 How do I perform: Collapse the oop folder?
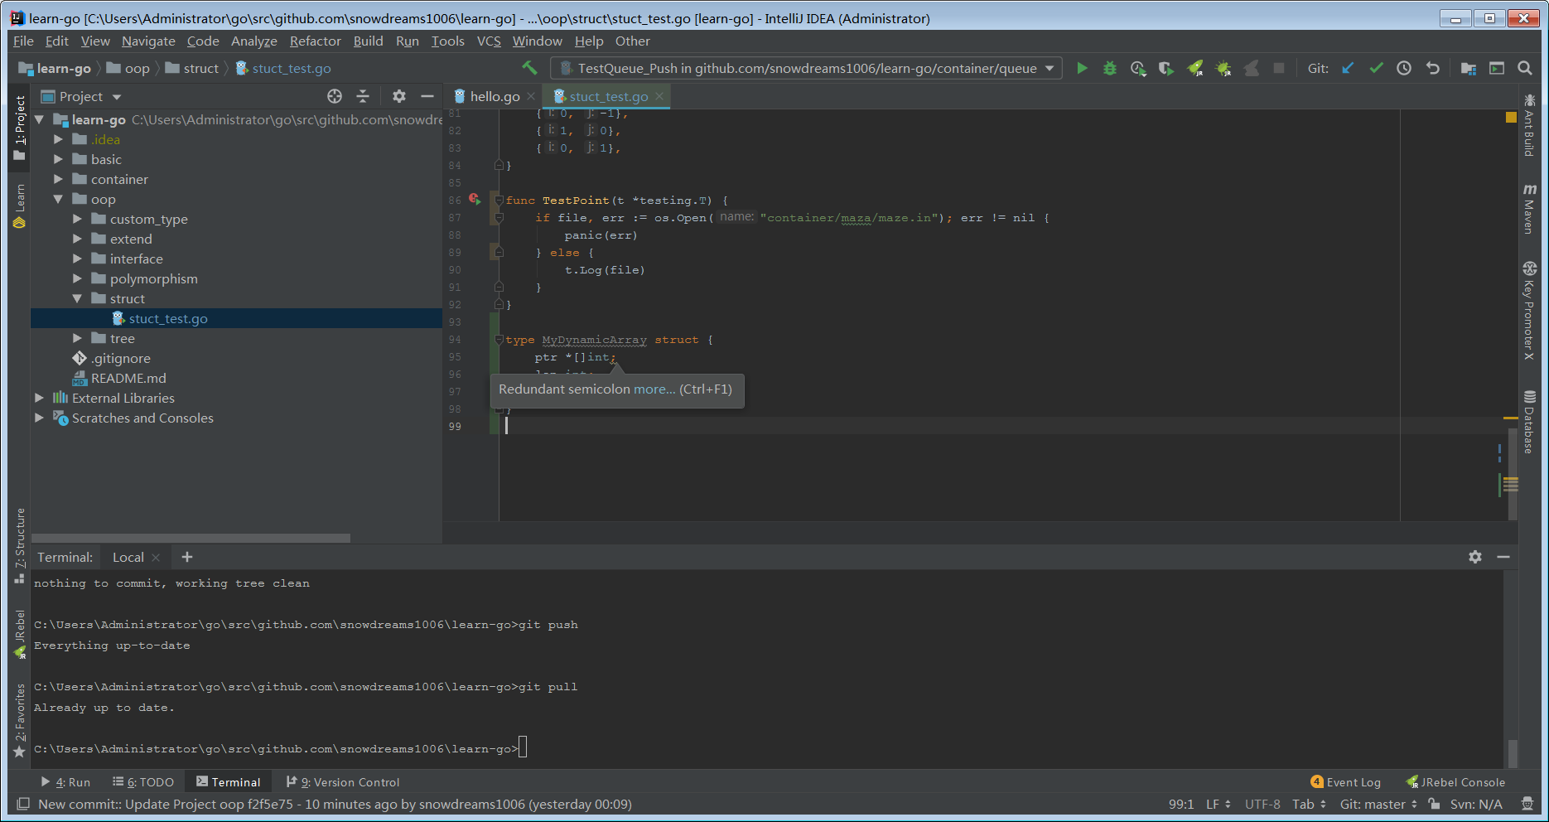click(58, 200)
